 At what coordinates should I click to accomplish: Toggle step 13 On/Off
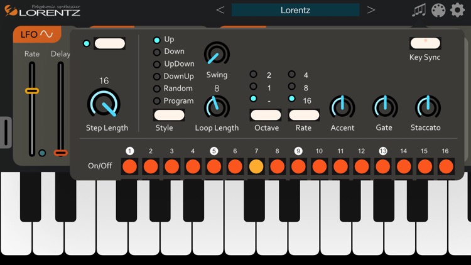(x=382, y=166)
